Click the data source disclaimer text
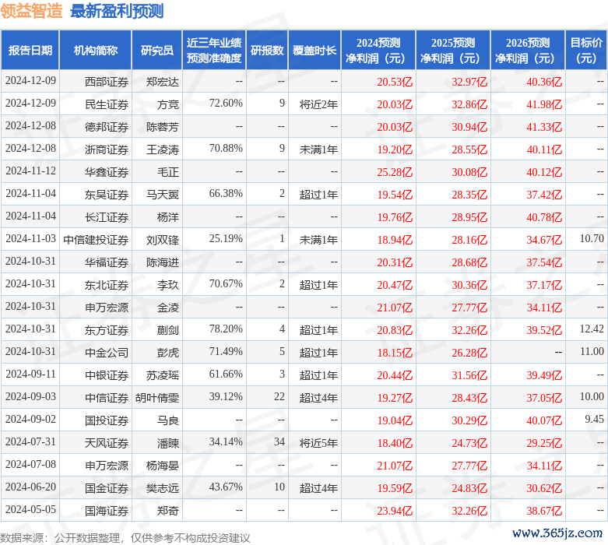This screenshot has height=545, width=608. [x=125, y=538]
